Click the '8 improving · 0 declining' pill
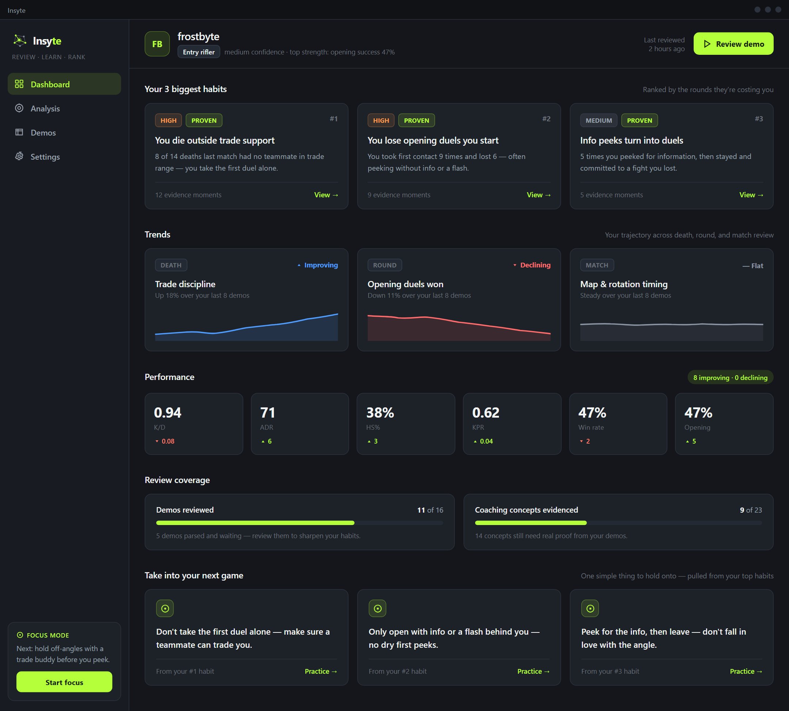Viewport: 789px width, 711px height. pos(731,378)
